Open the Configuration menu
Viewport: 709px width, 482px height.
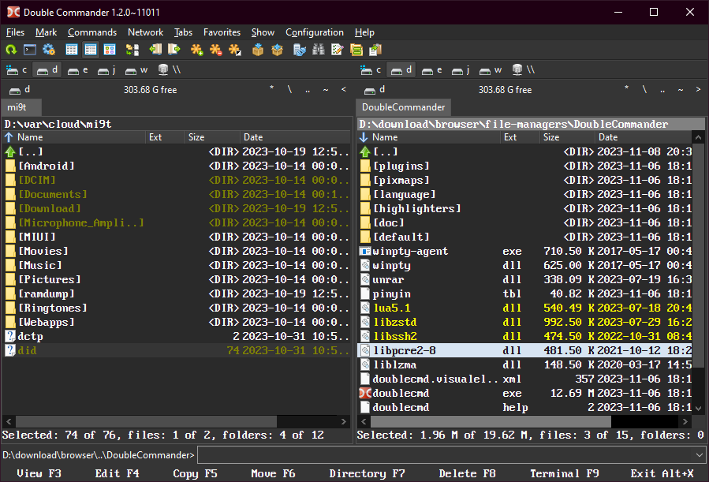pyautogui.click(x=314, y=32)
